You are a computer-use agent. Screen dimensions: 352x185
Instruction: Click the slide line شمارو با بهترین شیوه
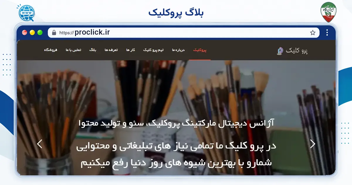[176, 162]
